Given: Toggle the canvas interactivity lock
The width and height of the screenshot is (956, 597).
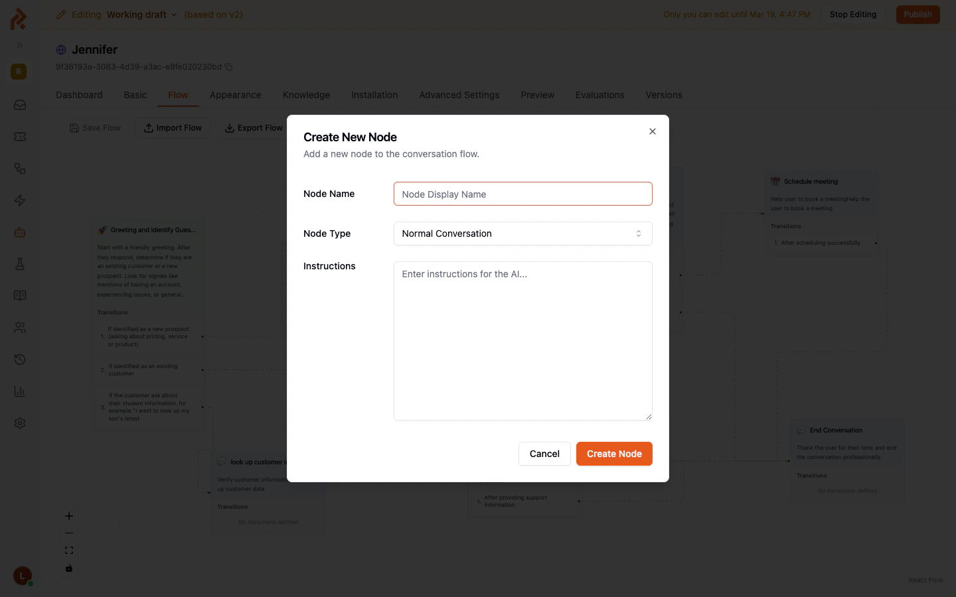Looking at the screenshot, I should pyautogui.click(x=68, y=568).
